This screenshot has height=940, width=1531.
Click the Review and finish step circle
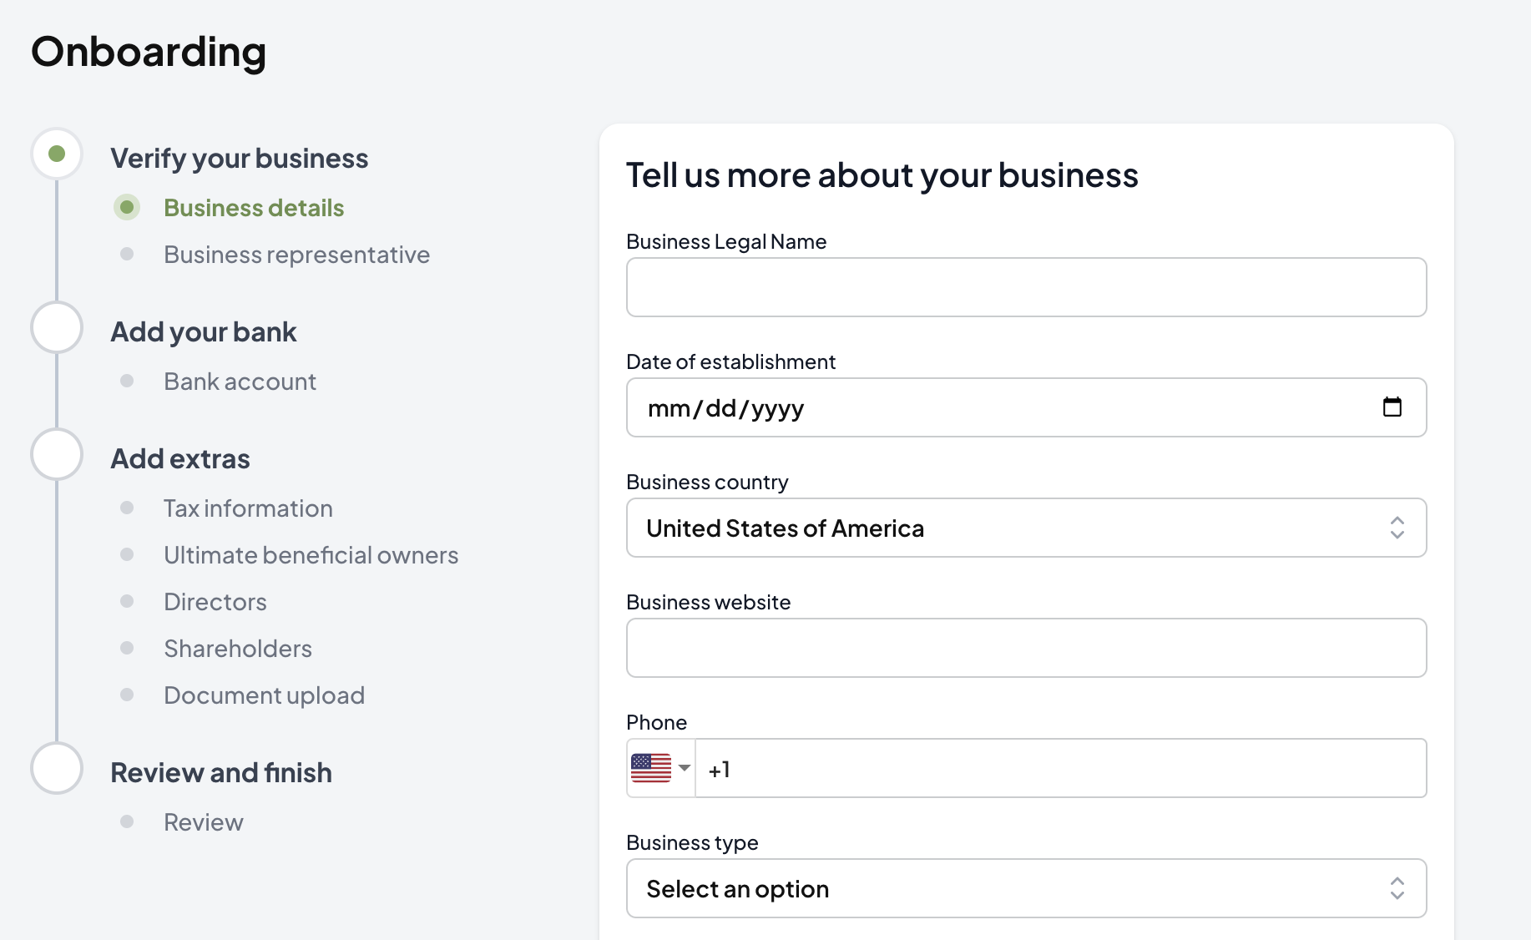coord(57,768)
